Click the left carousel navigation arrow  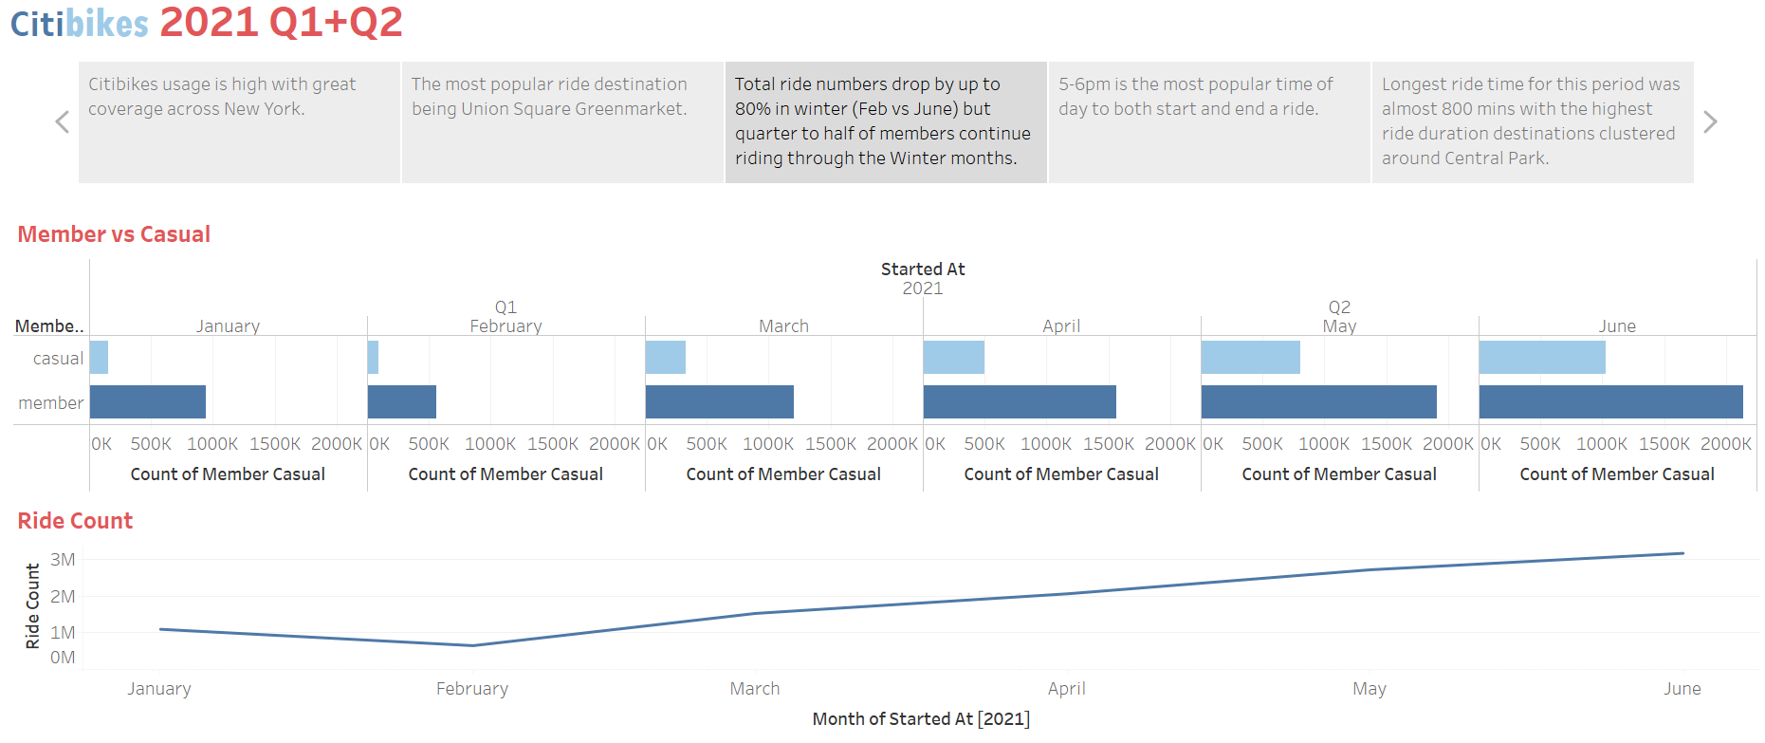point(62,121)
